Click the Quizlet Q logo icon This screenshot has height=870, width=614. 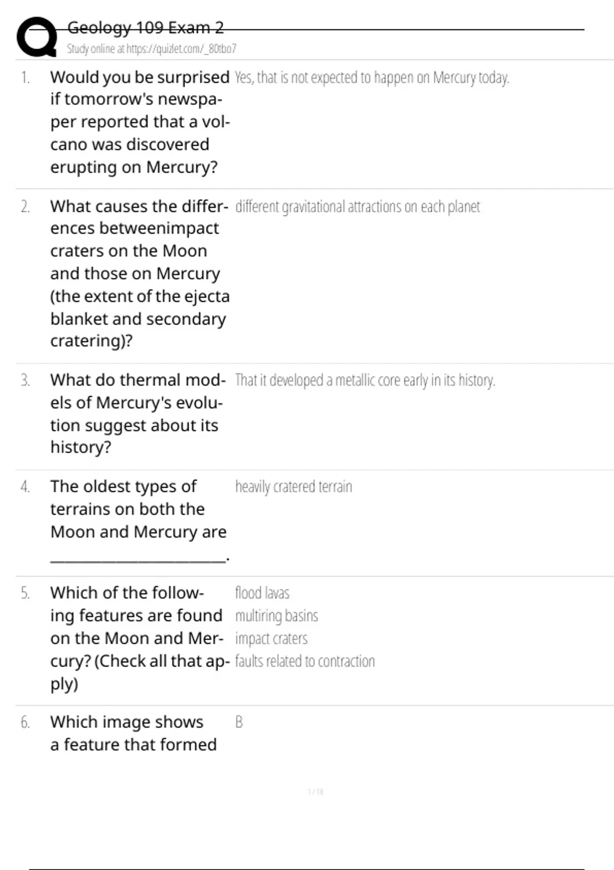[37, 37]
